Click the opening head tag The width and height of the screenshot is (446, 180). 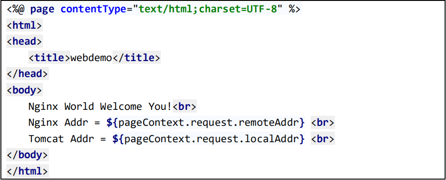(25, 41)
